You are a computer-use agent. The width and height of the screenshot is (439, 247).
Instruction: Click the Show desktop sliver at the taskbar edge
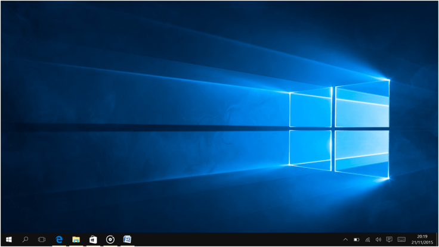coord(437,239)
